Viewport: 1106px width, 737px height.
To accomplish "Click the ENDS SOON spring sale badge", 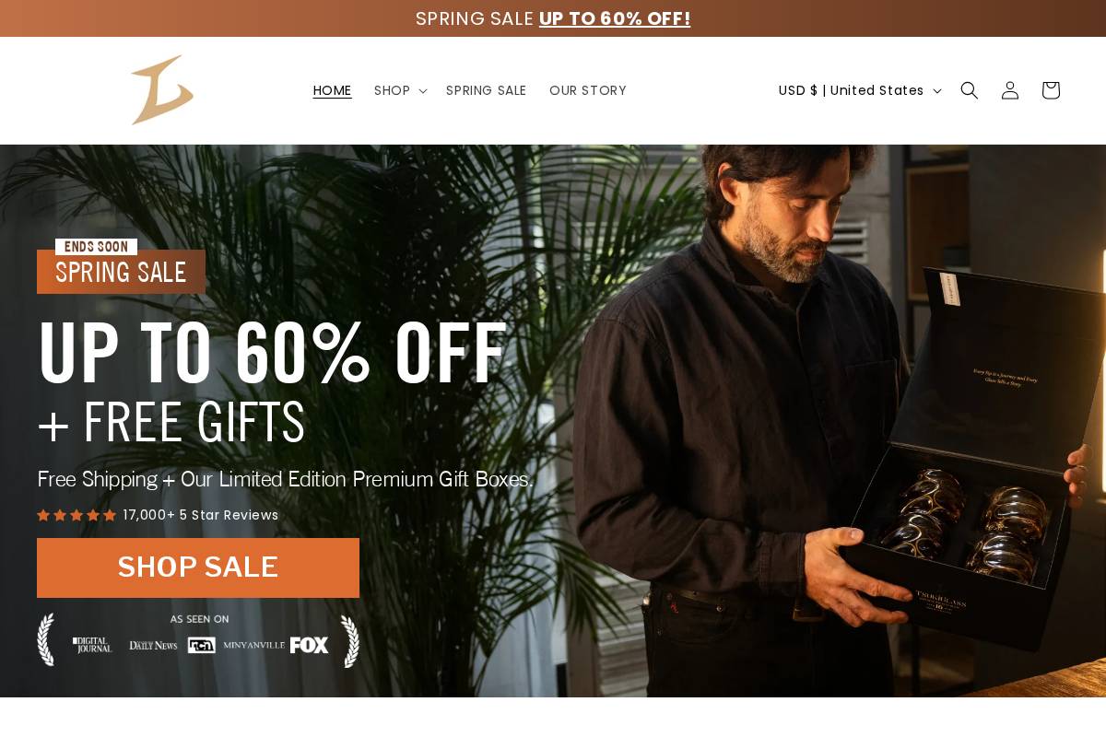I will [x=121, y=266].
